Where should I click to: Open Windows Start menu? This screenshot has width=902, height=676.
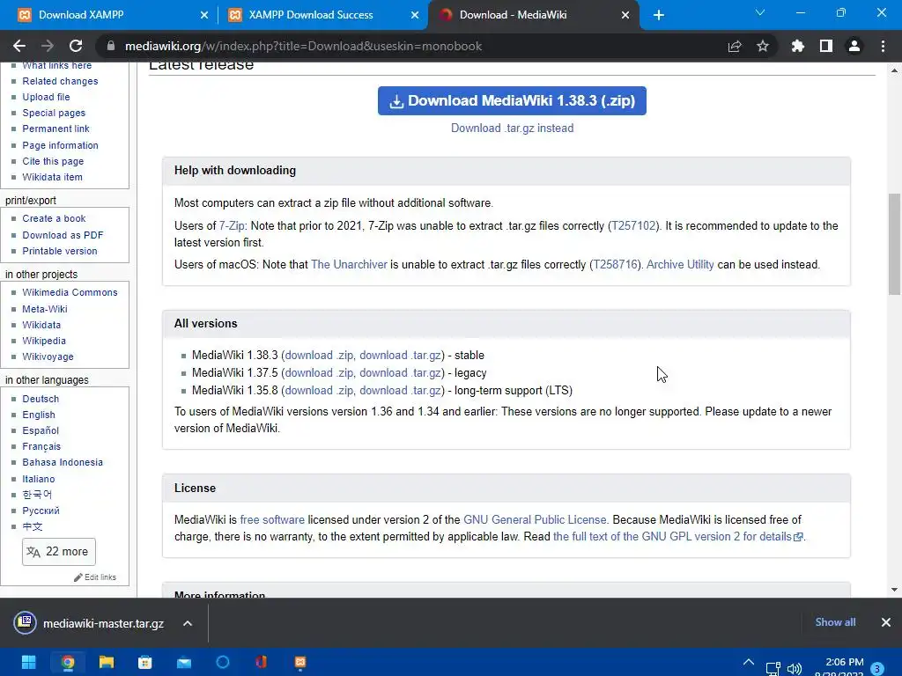29,662
